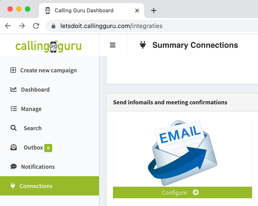Open the Outbox envelope icon
Image resolution: width=258 pixels, height=206 pixels.
point(14,147)
